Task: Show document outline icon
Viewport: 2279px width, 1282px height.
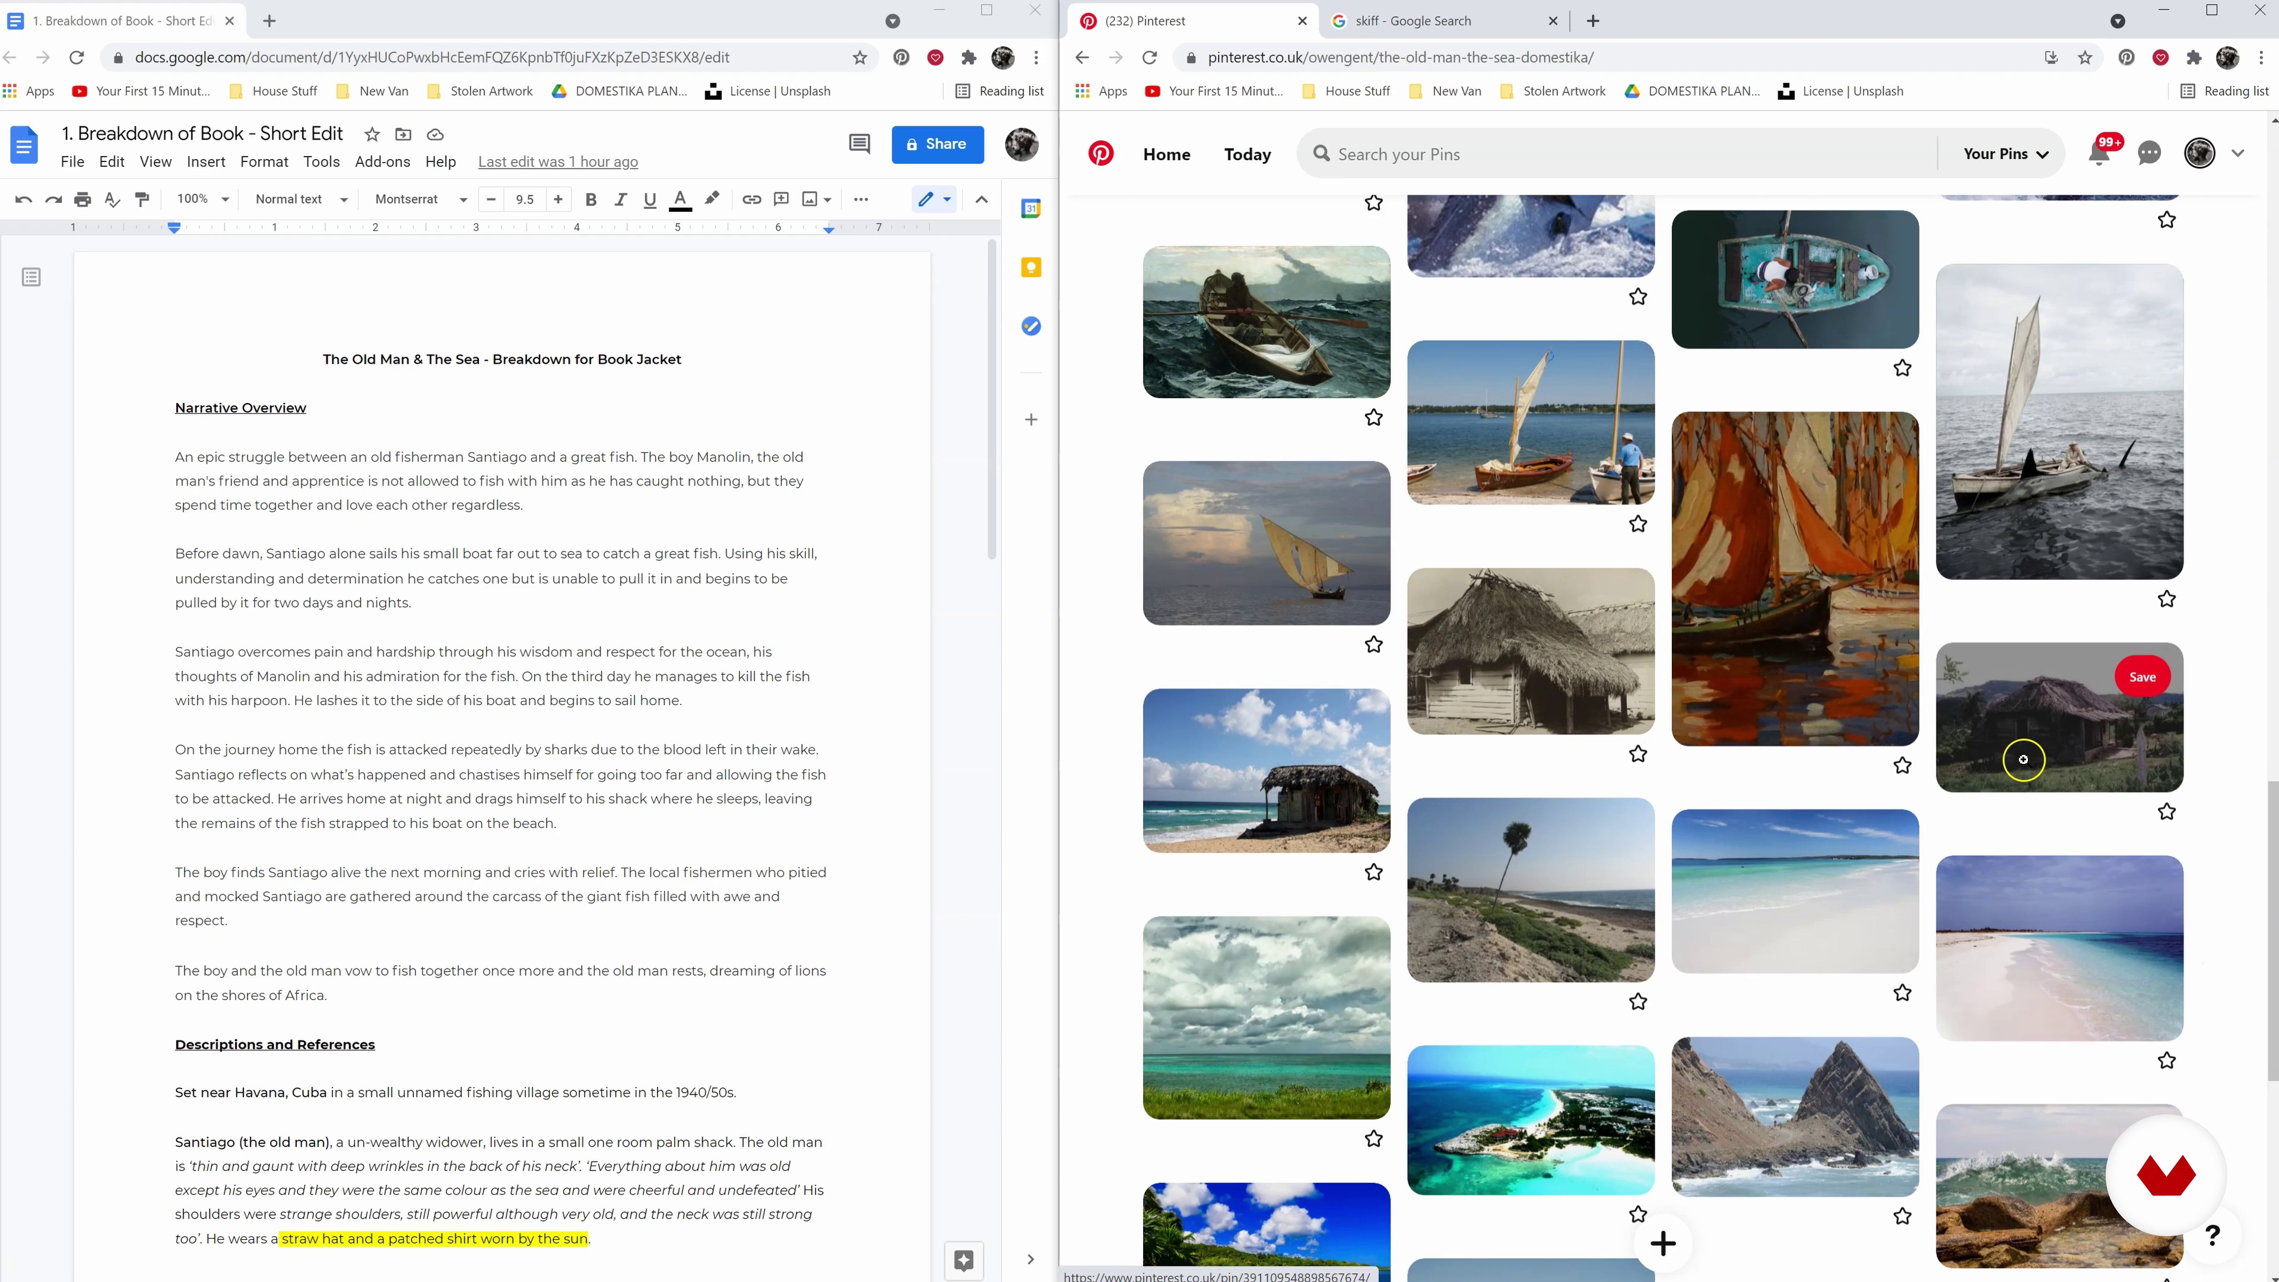Action: click(31, 278)
